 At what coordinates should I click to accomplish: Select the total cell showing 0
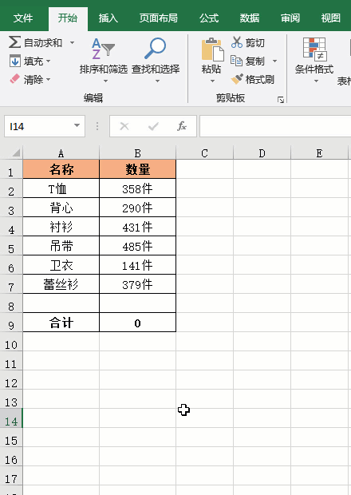click(x=137, y=323)
